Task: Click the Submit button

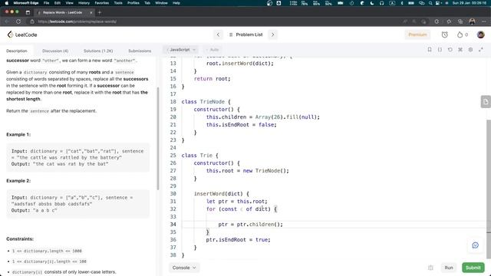Action: point(473,268)
